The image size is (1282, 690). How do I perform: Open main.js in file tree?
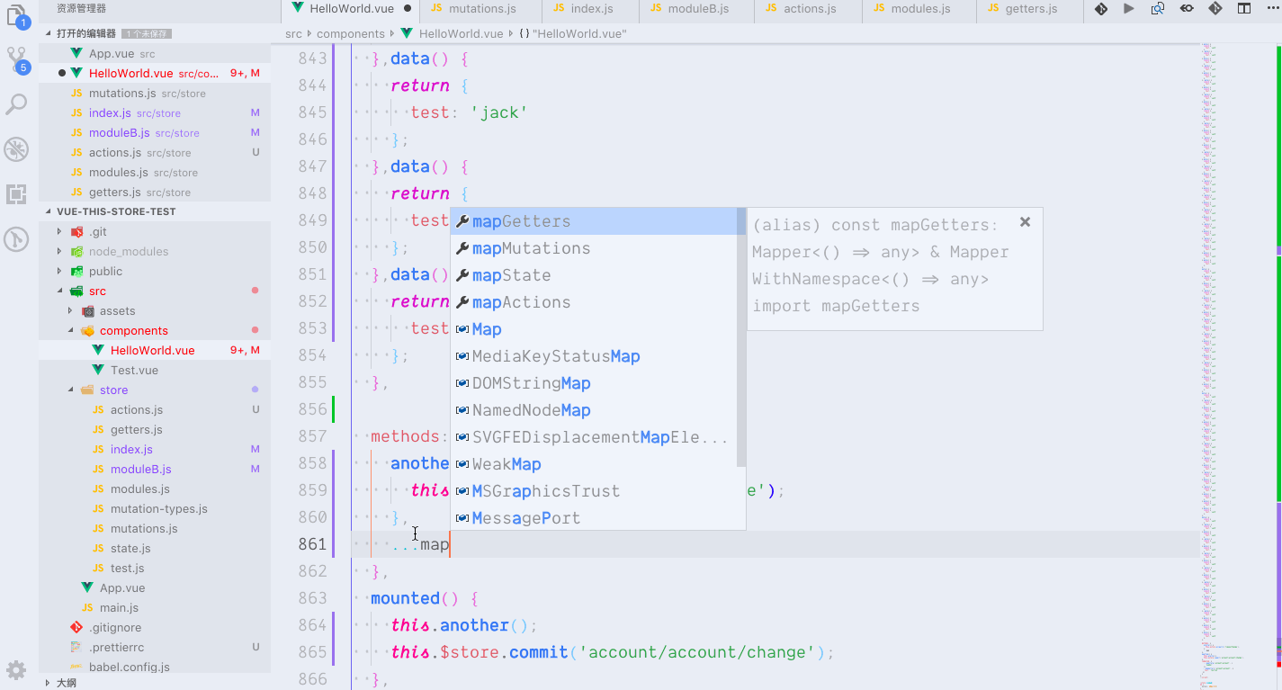[x=155, y=607]
